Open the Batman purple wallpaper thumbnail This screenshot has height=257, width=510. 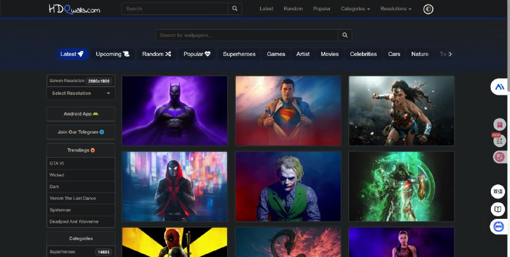175,111
